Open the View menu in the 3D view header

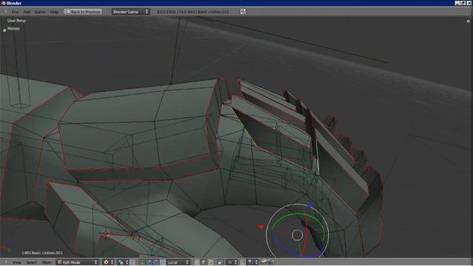[17, 262]
